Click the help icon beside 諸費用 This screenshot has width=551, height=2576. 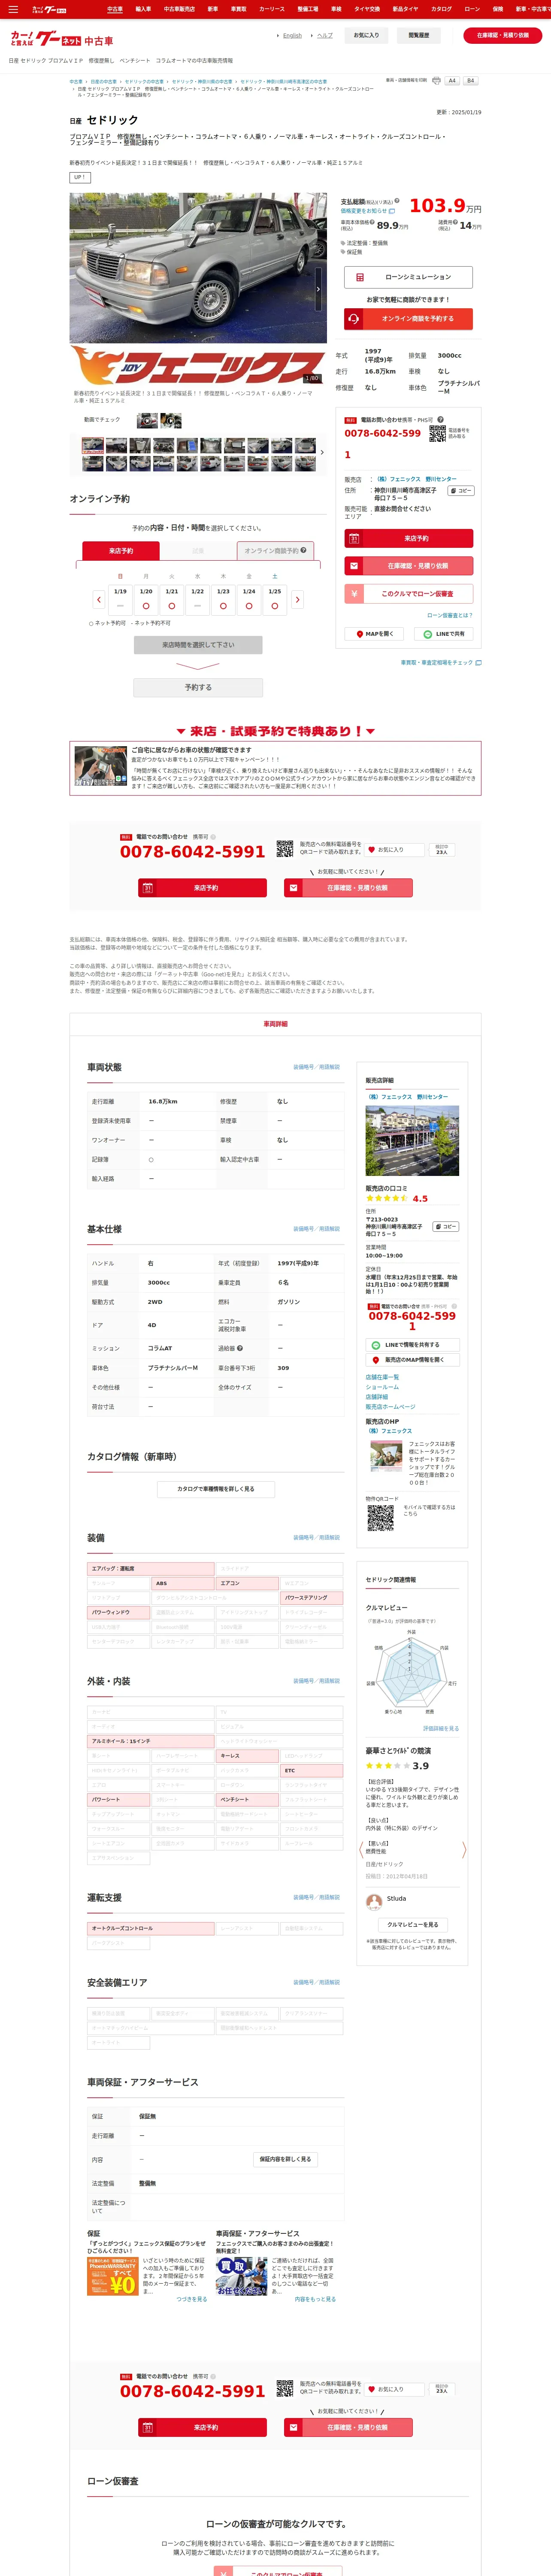454,222
